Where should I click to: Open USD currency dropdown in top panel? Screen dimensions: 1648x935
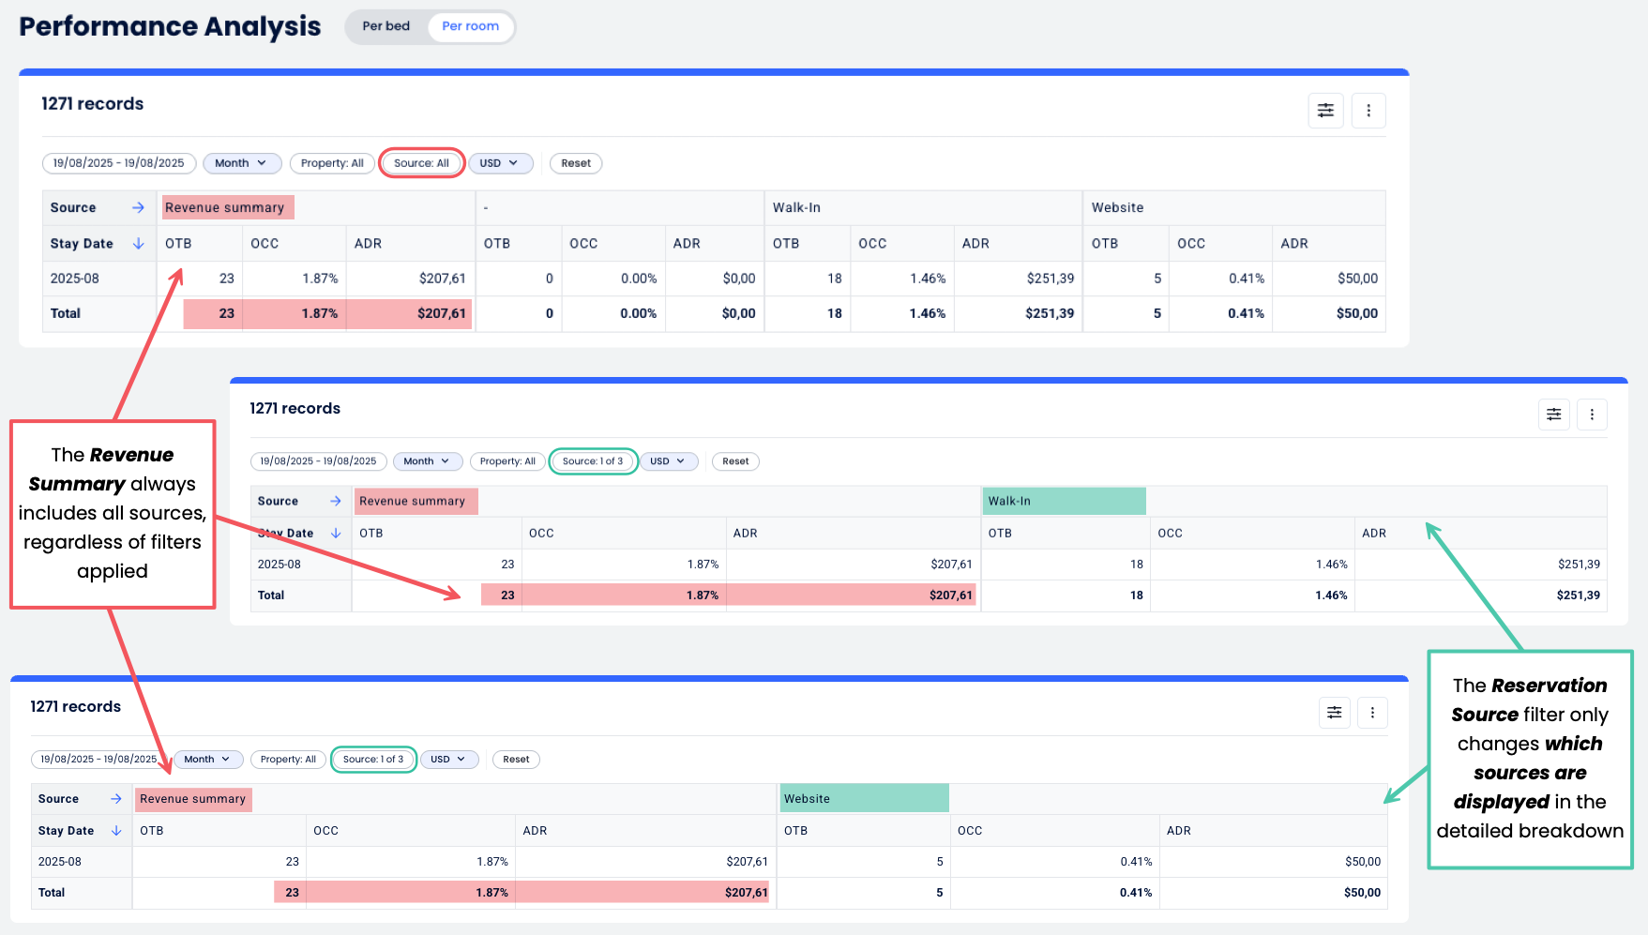coord(500,163)
